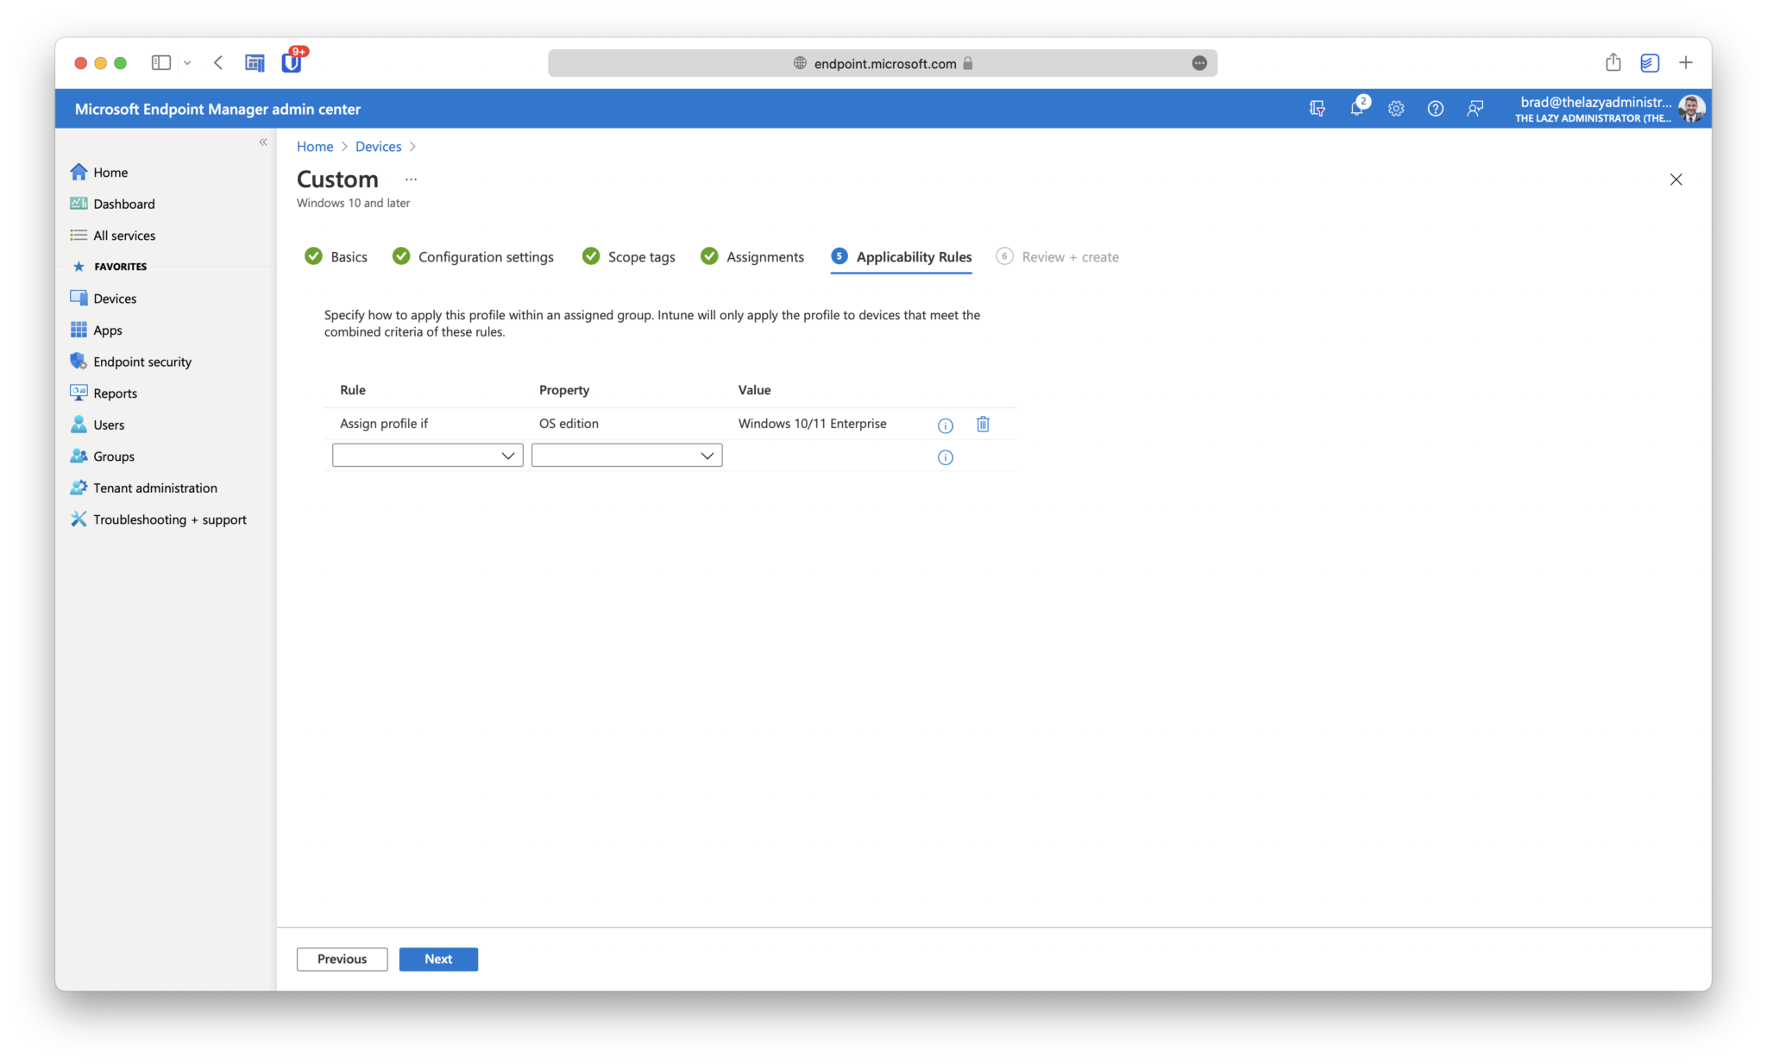Go to Review + create step

tap(1058, 256)
